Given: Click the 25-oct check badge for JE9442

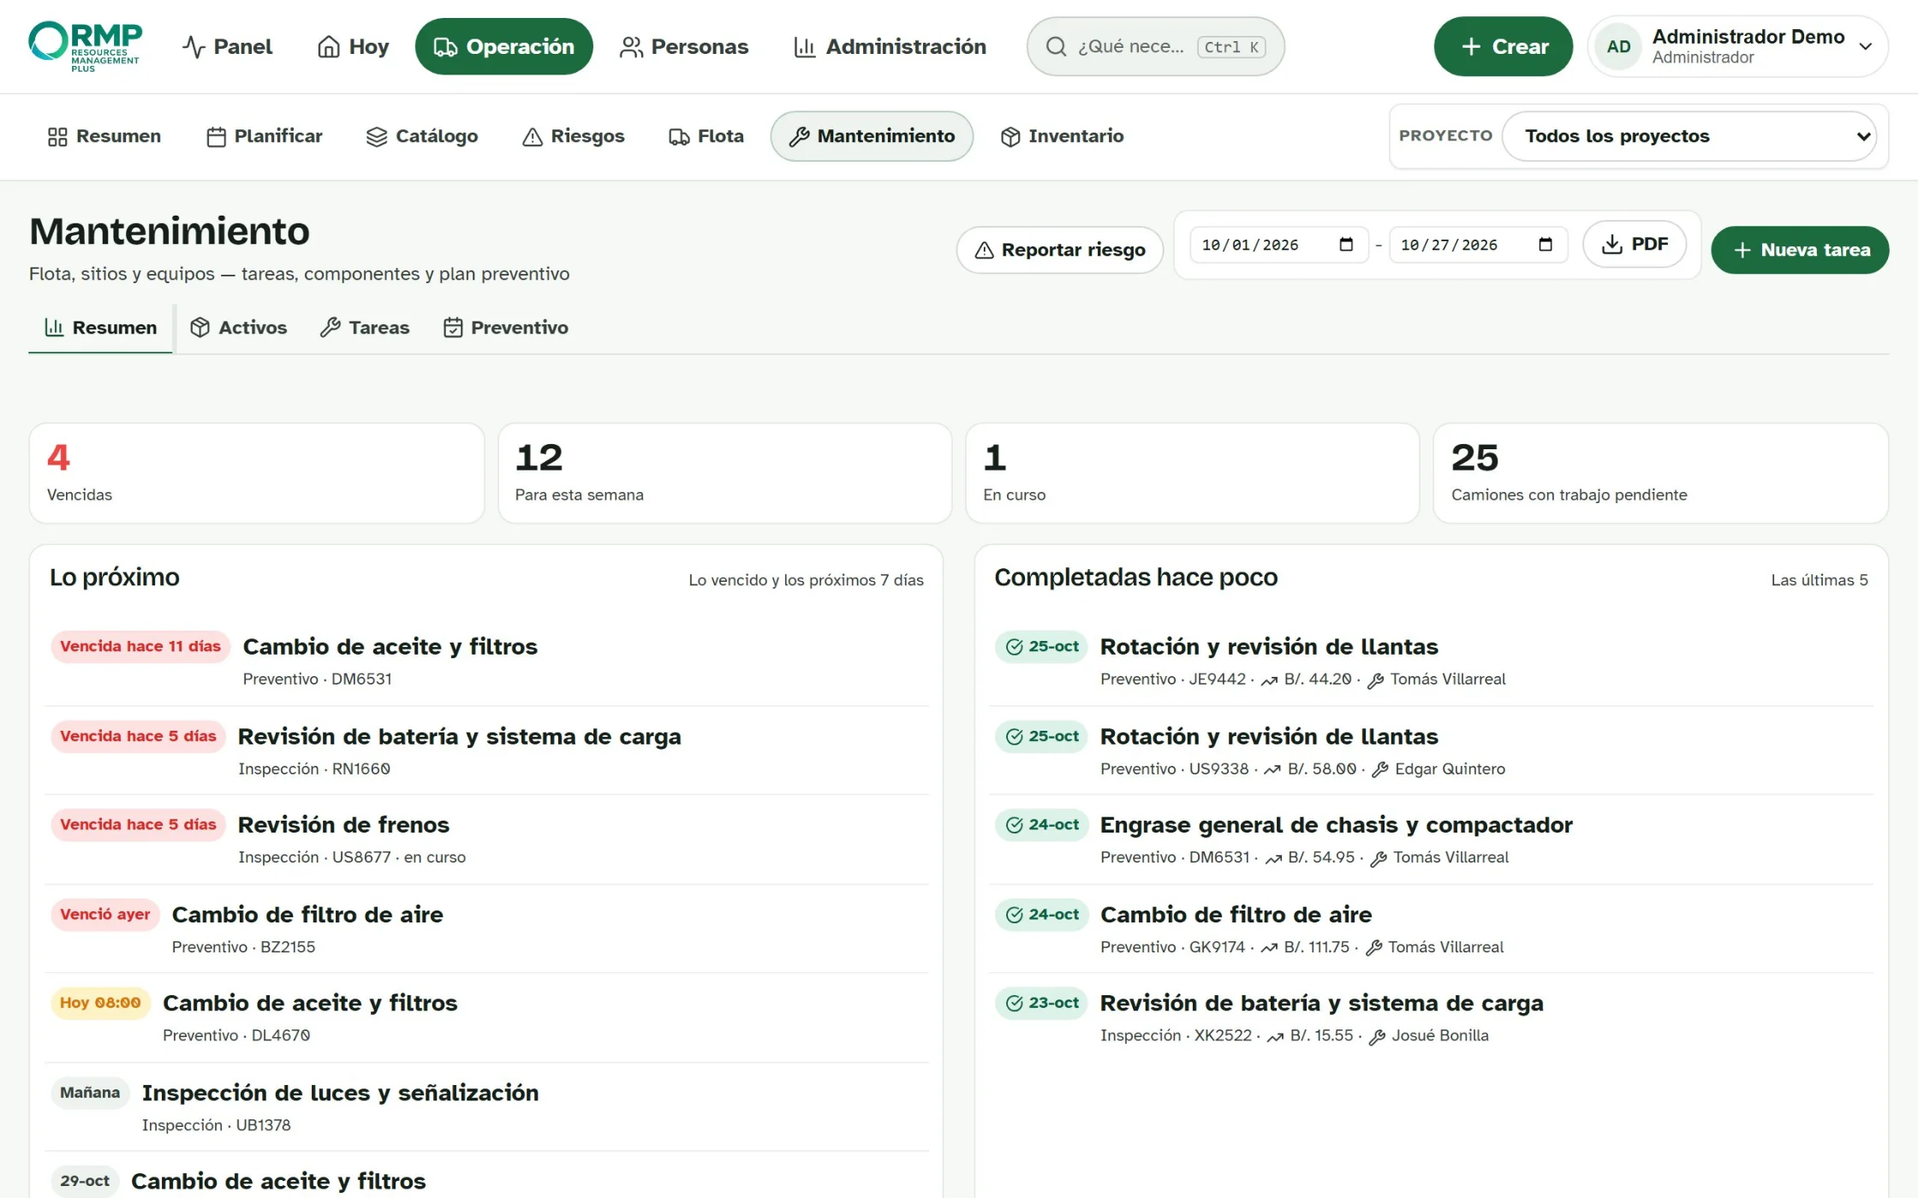Looking at the screenshot, I should [1041, 646].
